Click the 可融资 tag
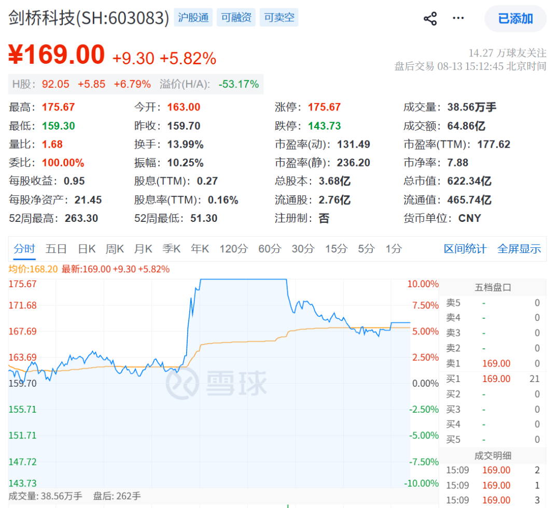Viewport: 560px width, 508px height. [236, 17]
